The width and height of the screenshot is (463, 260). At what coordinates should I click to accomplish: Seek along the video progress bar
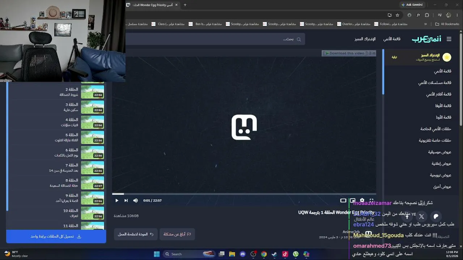(244, 194)
